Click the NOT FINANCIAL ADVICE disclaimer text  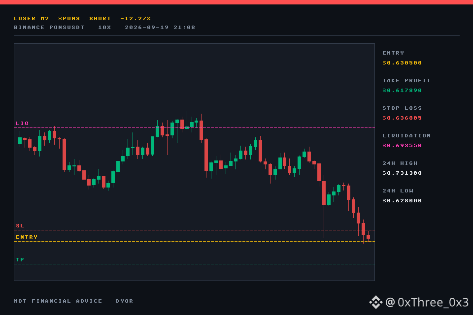58,301
